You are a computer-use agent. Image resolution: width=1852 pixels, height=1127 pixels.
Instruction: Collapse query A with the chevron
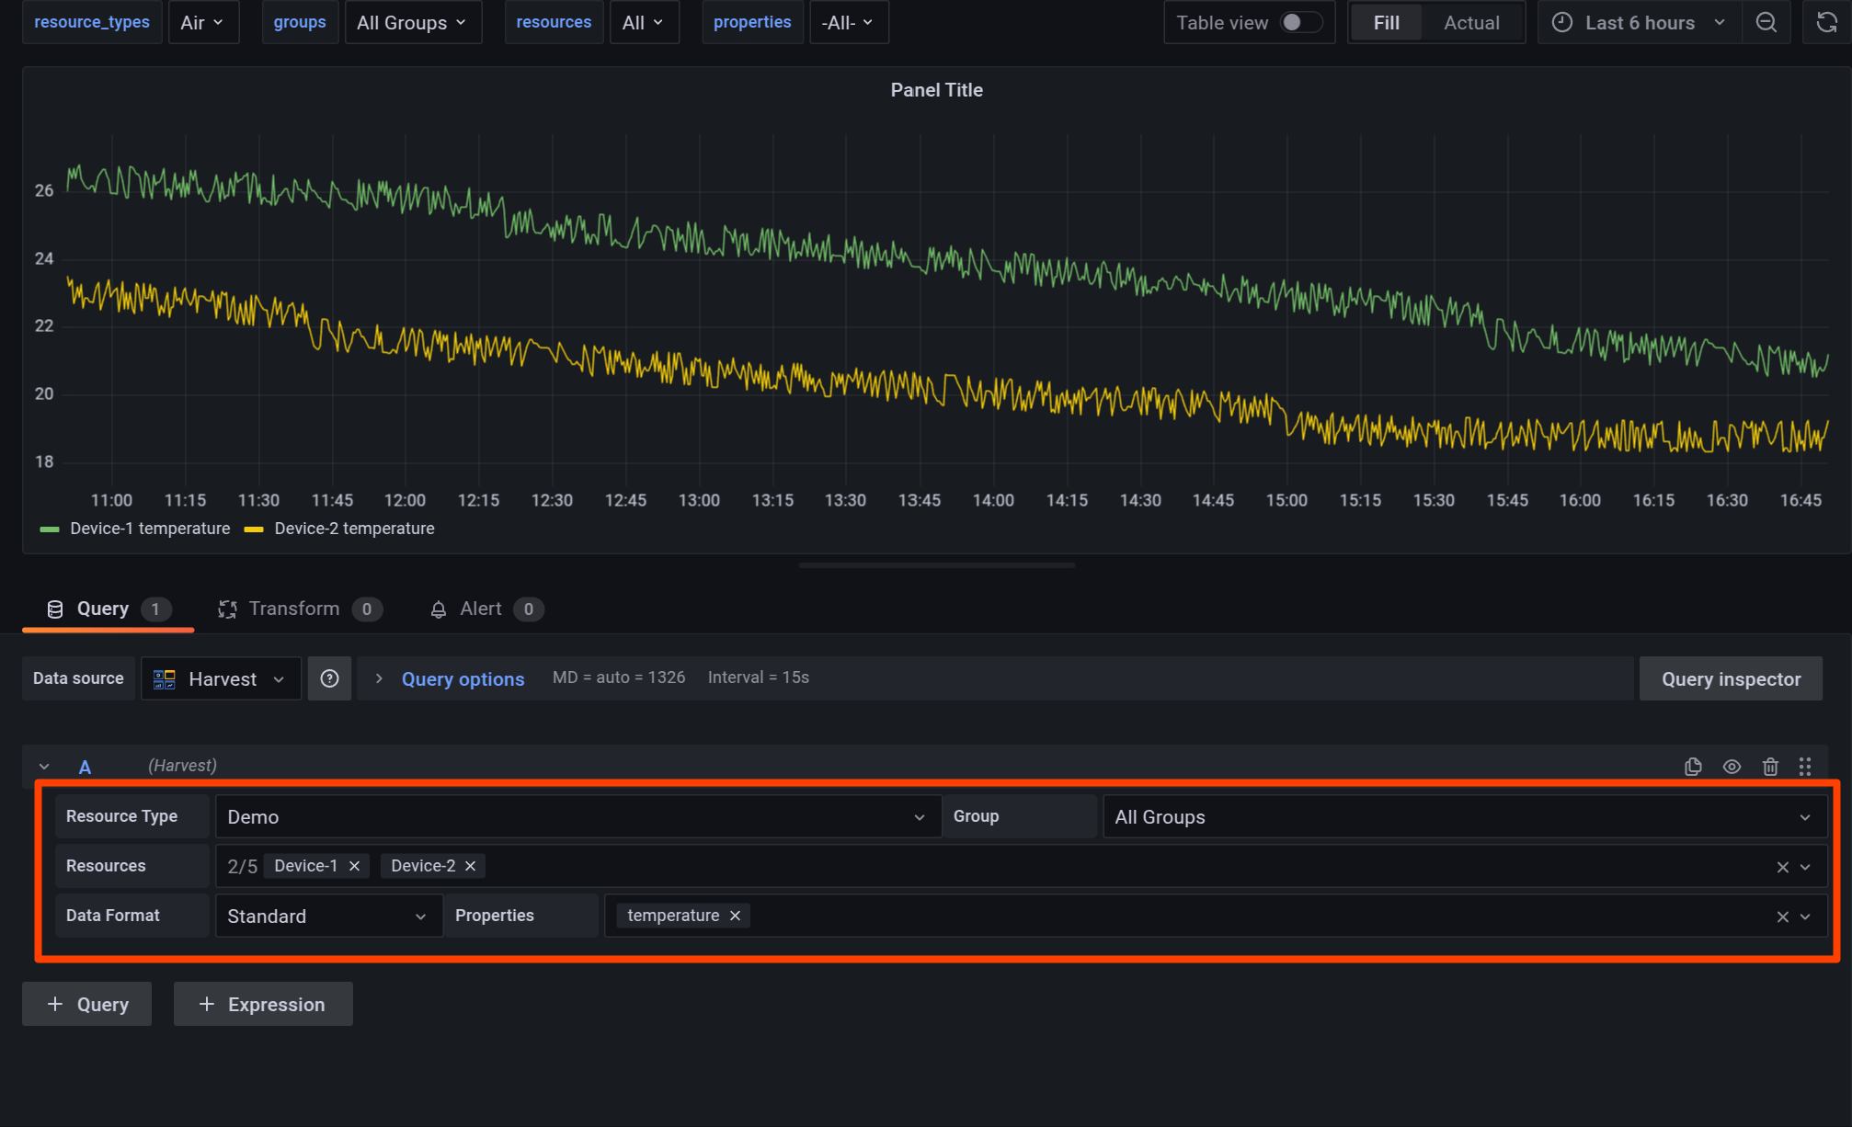[x=43, y=766]
